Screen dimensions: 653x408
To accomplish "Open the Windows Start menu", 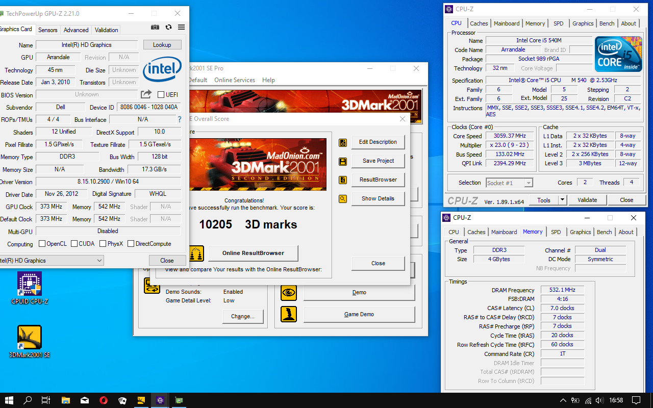I will 9,400.
